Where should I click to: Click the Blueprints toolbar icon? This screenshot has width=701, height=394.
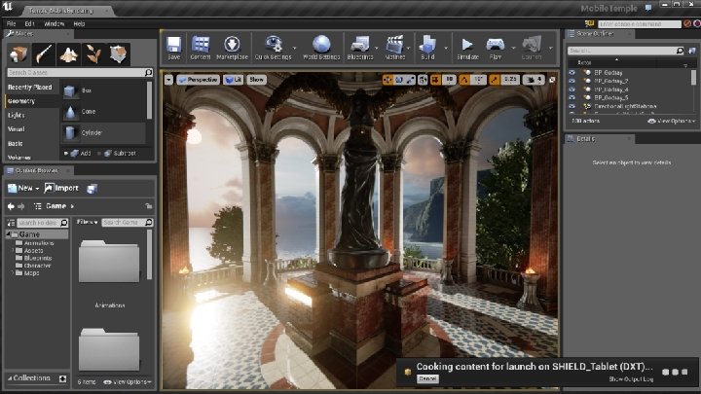tap(360, 48)
